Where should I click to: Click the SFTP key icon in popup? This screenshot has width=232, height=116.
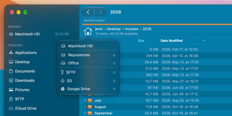click(x=62, y=72)
